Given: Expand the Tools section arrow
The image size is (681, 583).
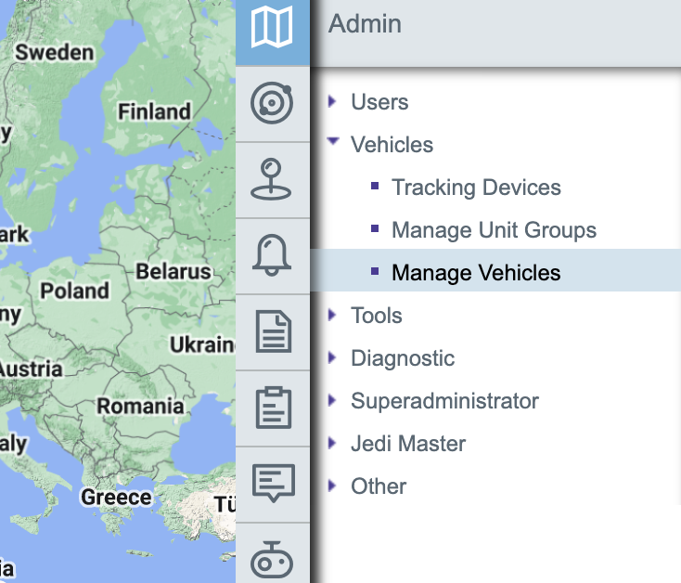Looking at the screenshot, I should pos(332,316).
